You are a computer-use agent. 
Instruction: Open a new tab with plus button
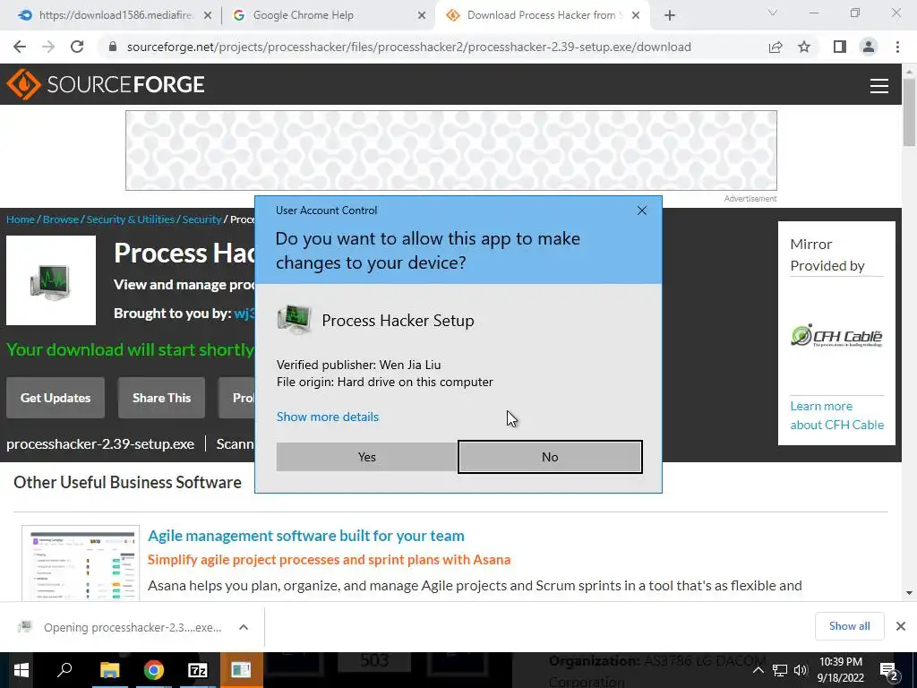click(x=670, y=16)
